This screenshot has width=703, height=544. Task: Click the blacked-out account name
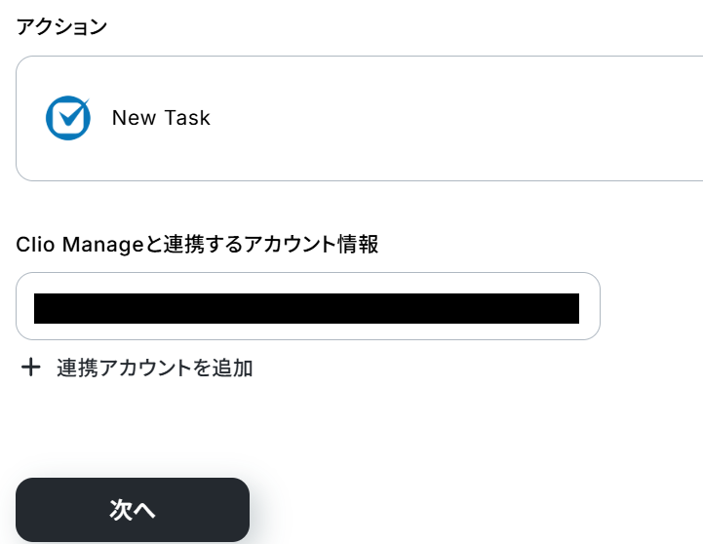click(x=306, y=308)
